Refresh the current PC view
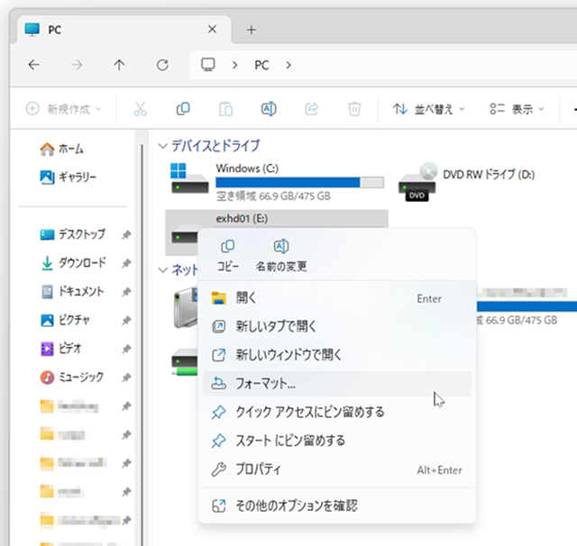 (162, 65)
